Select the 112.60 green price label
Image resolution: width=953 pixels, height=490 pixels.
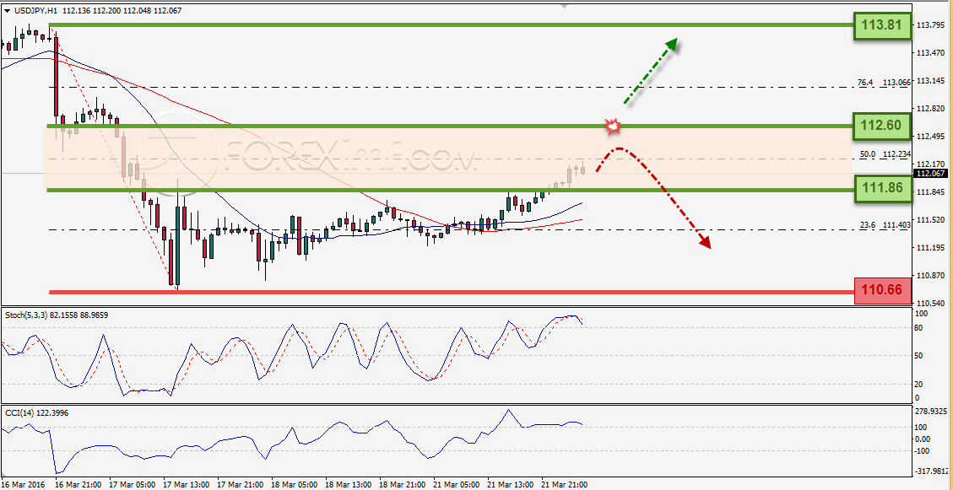[883, 127]
